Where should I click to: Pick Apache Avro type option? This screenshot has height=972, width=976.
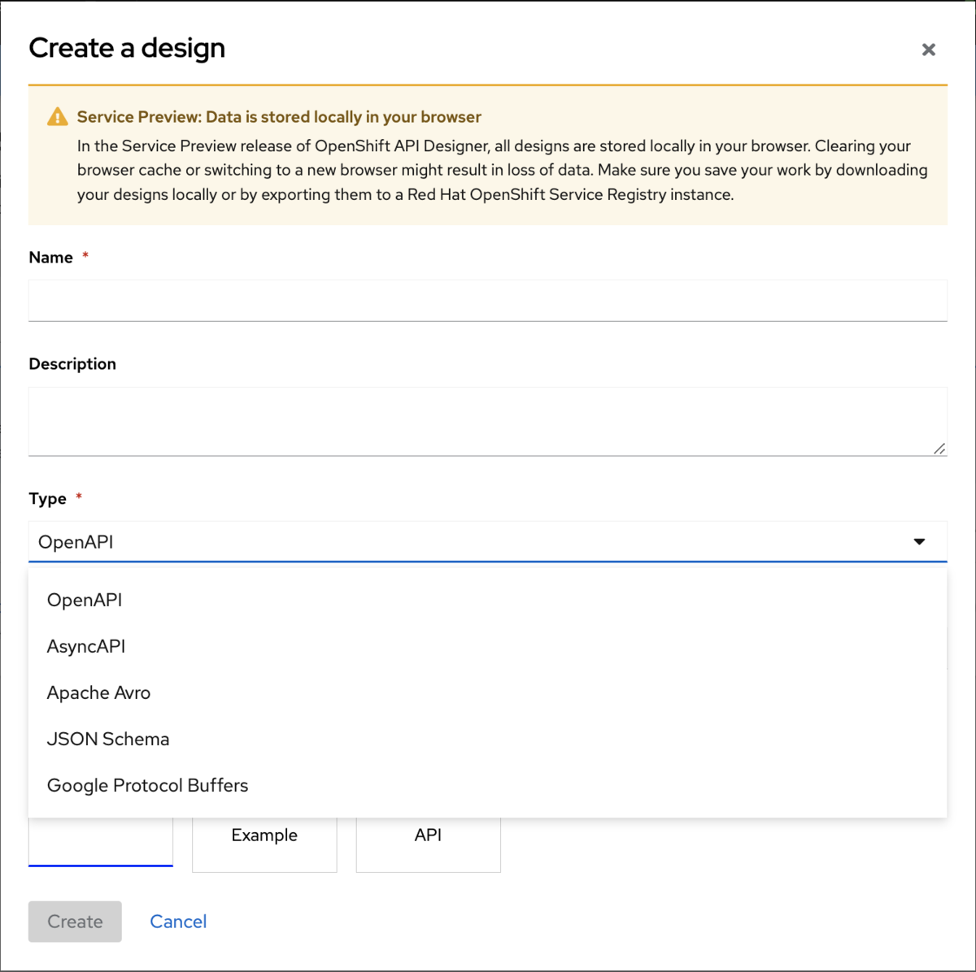(x=488, y=692)
